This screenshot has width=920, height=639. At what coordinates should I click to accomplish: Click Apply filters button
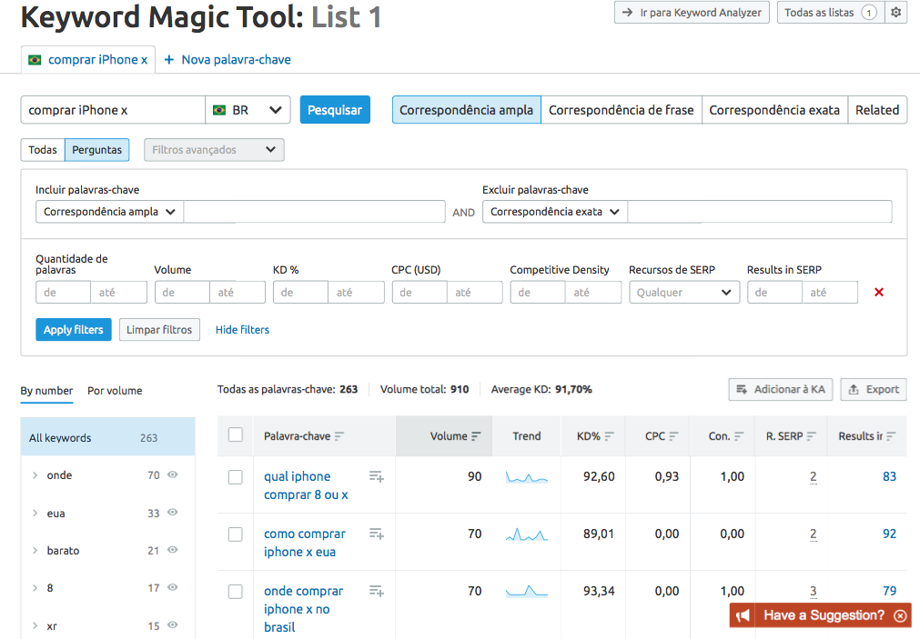click(74, 329)
